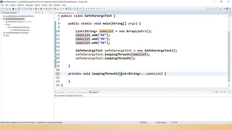Viewport: 232px width, 130px height.
Task: Select Java9SafeVarargsDemo project in tree
Action: (15, 19)
